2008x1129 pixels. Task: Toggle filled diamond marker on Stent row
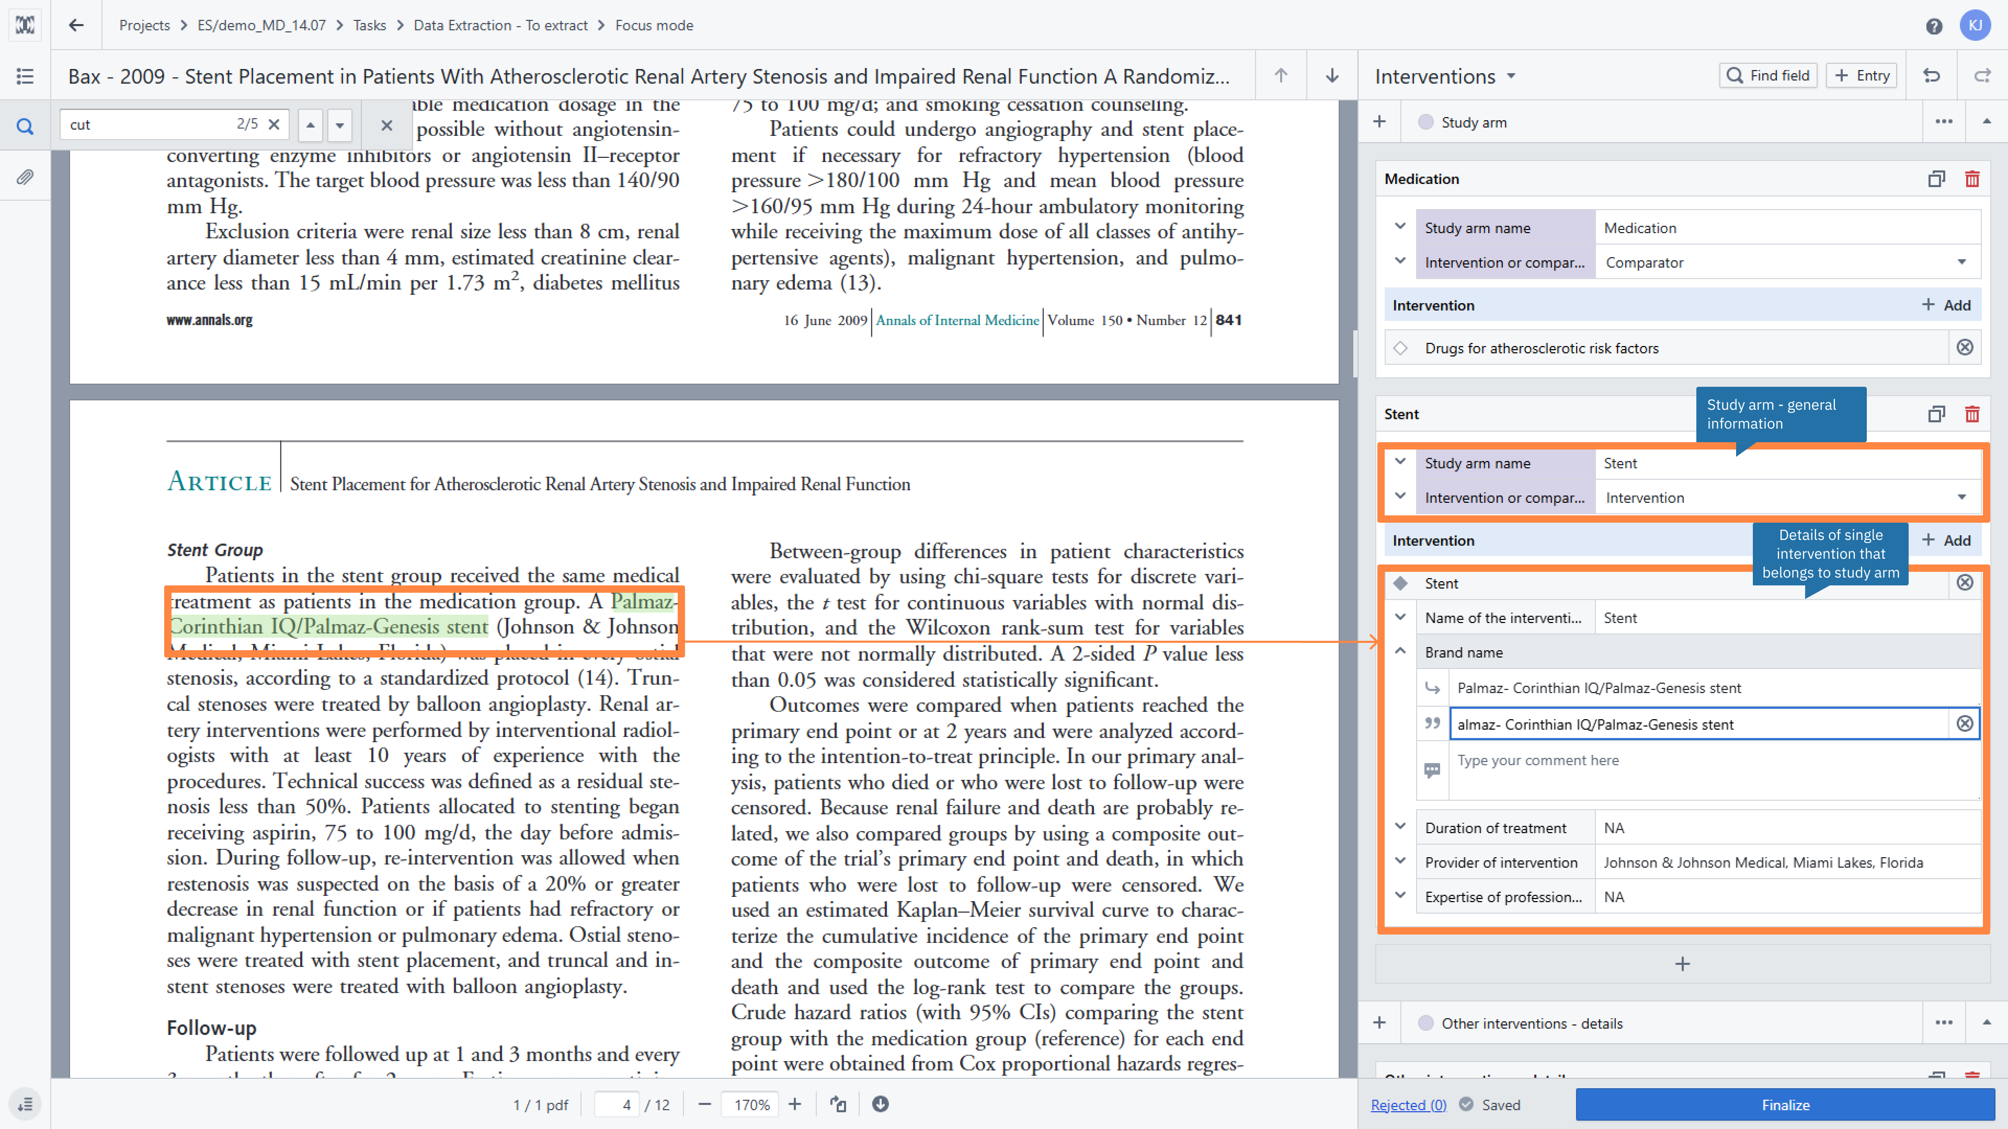pos(1401,584)
